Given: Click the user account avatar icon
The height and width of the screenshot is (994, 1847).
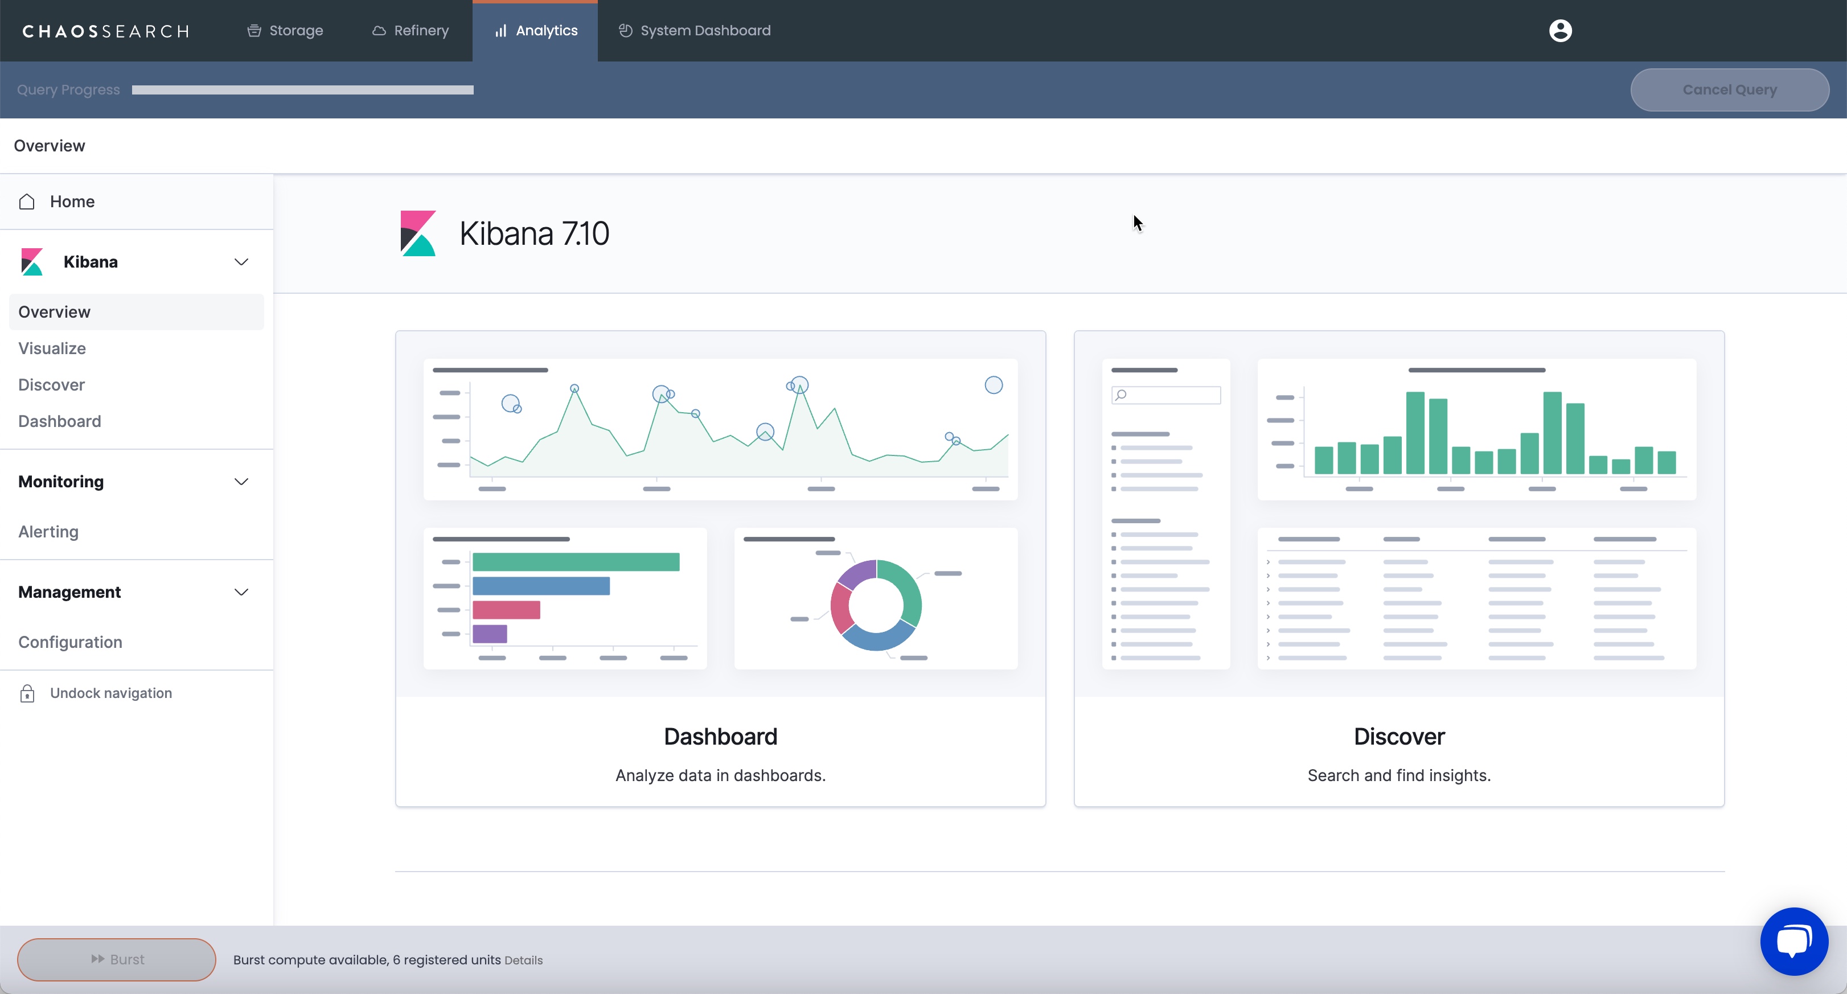Looking at the screenshot, I should [x=1560, y=31].
